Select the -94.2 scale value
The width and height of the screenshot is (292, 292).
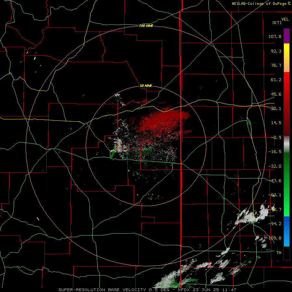(275, 224)
